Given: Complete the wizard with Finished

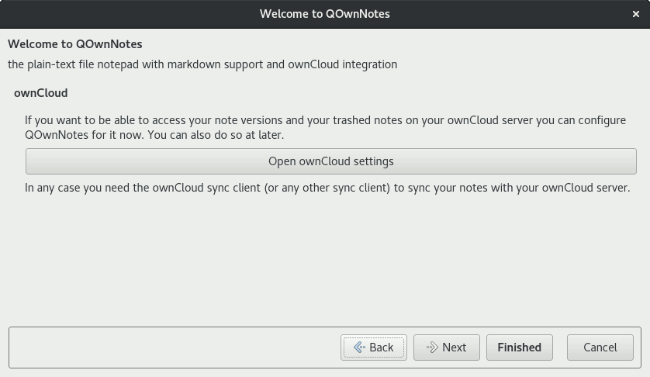Looking at the screenshot, I should pyautogui.click(x=520, y=348).
